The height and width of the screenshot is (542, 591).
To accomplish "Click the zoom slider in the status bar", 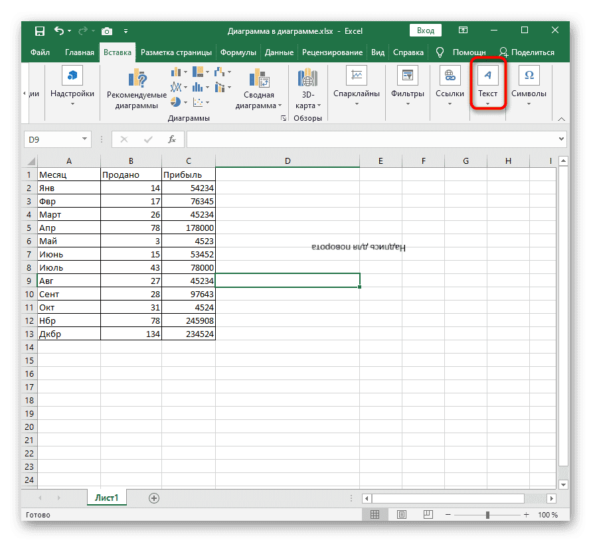I will (487, 515).
